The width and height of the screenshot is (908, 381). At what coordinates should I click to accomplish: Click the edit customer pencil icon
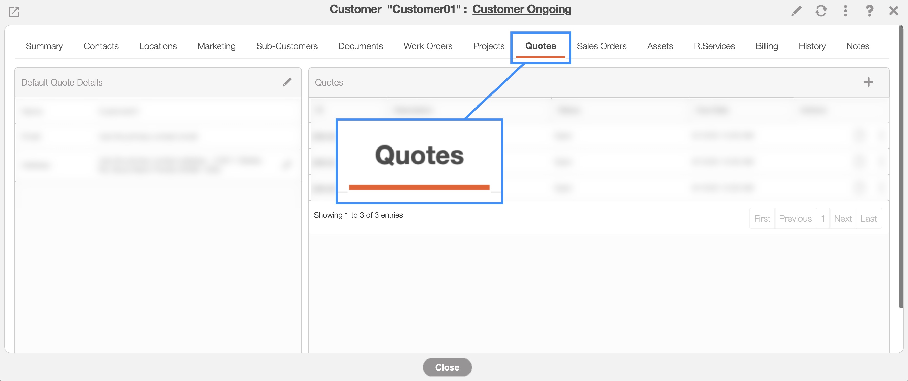point(796,11)
